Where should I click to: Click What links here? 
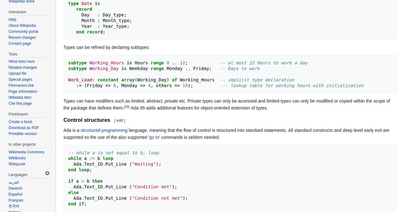tap(22, 62)
